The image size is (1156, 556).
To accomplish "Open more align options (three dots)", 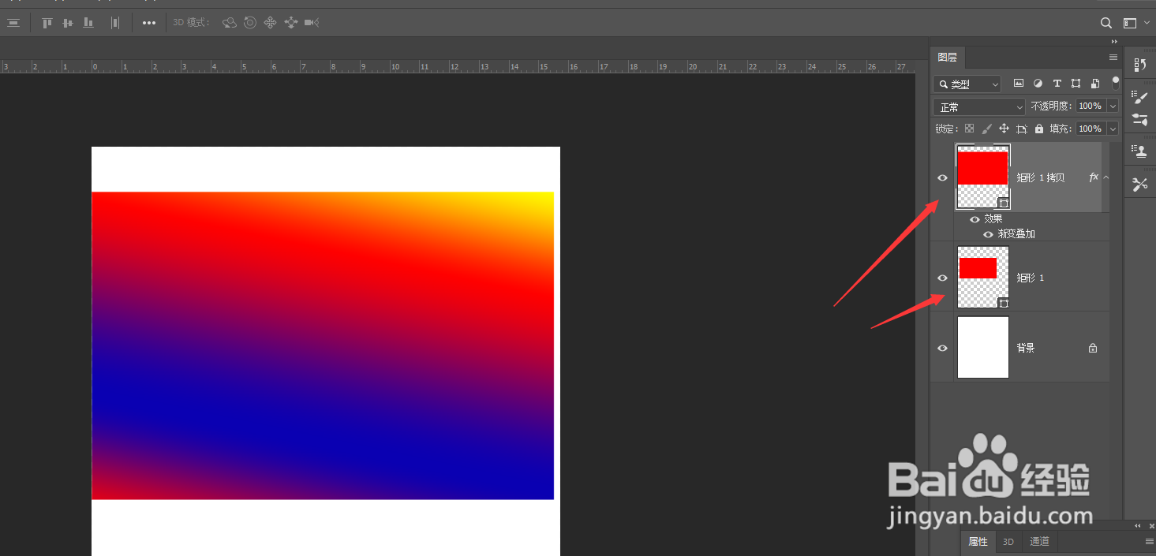I will [149, 23].
